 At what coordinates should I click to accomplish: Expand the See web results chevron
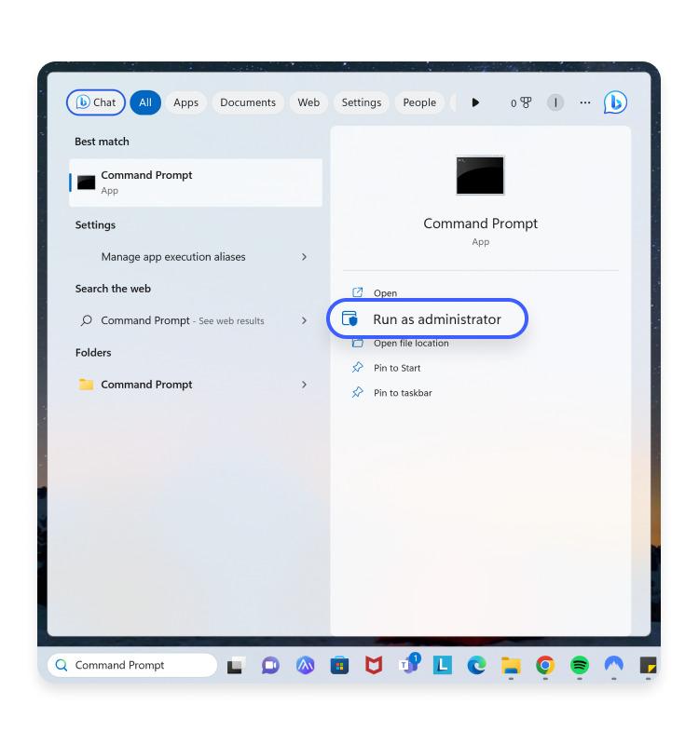click(305, 320)
